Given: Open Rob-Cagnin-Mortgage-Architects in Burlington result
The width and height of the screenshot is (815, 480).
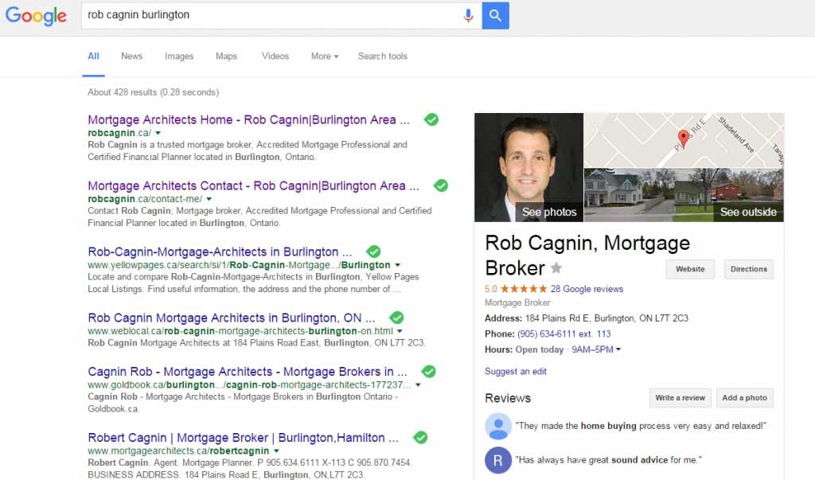Looking at the screenshot, I should (220, 252).
